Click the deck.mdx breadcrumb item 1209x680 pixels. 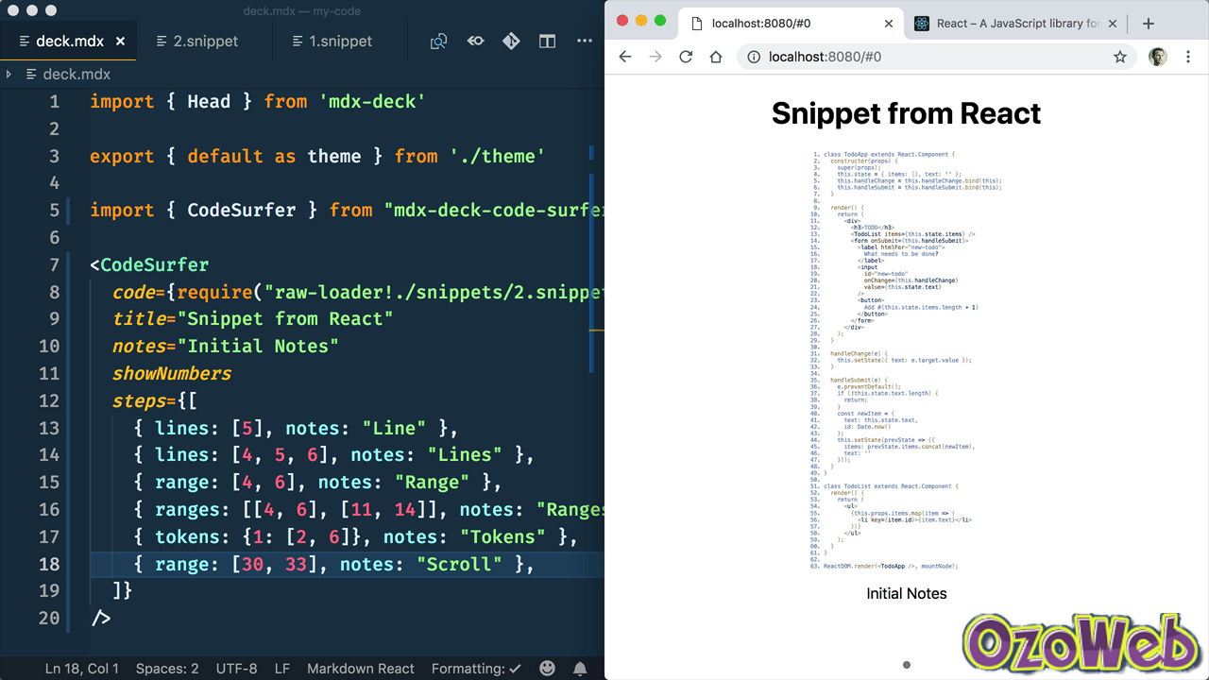(77, 74)
